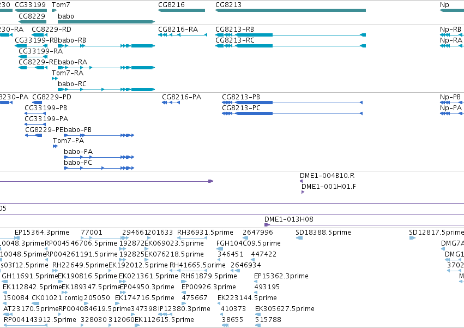Click the 447422 EST label
The width and height of the screenshot is (464, 328).
(264, 254)
